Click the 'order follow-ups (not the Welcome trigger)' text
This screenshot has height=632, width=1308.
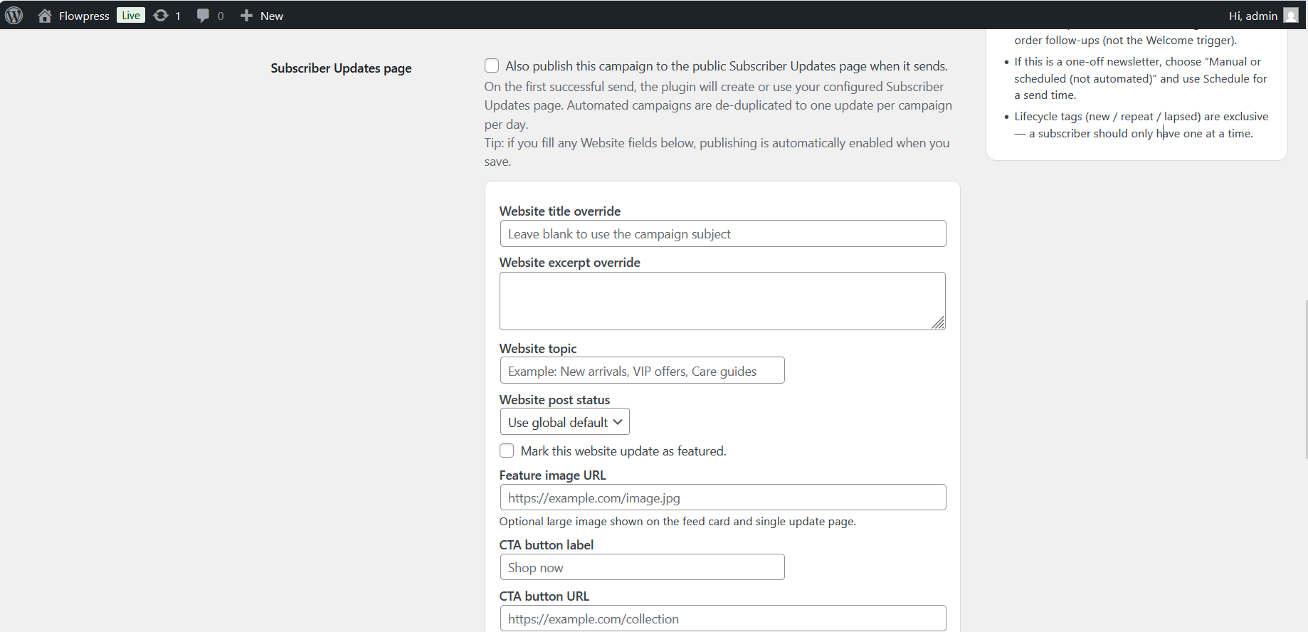tap(1126, 41)
